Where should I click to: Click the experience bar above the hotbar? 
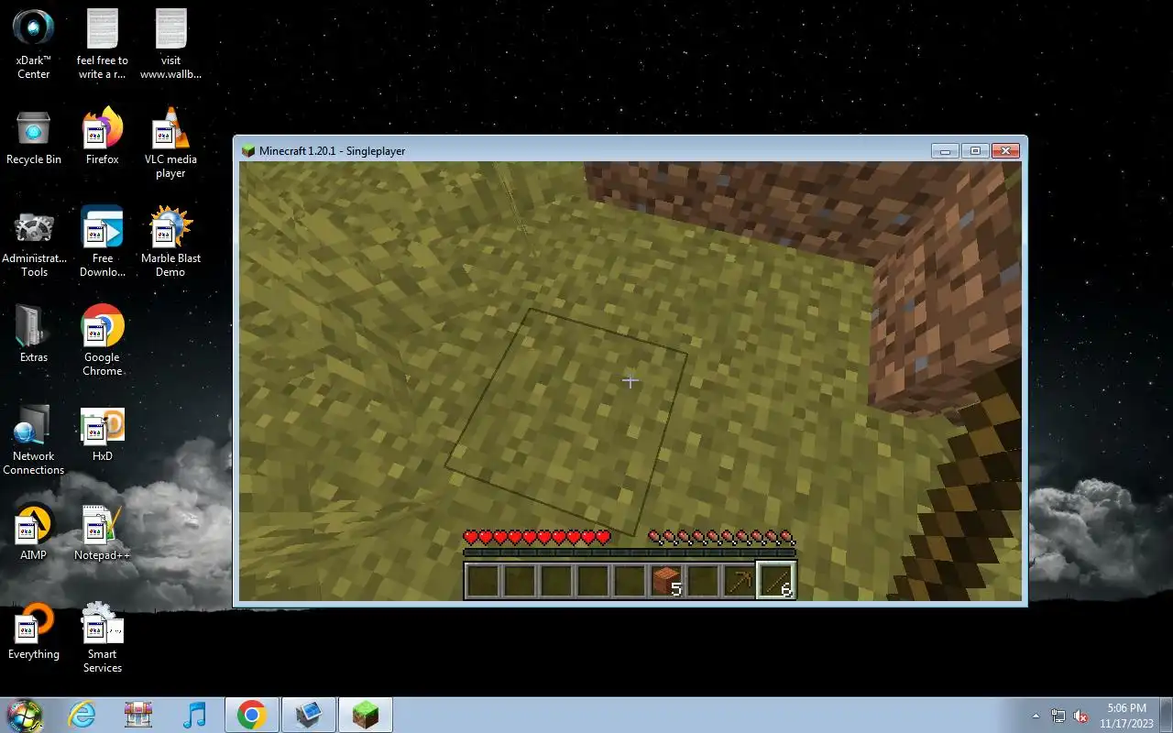[x=630, y=552]
